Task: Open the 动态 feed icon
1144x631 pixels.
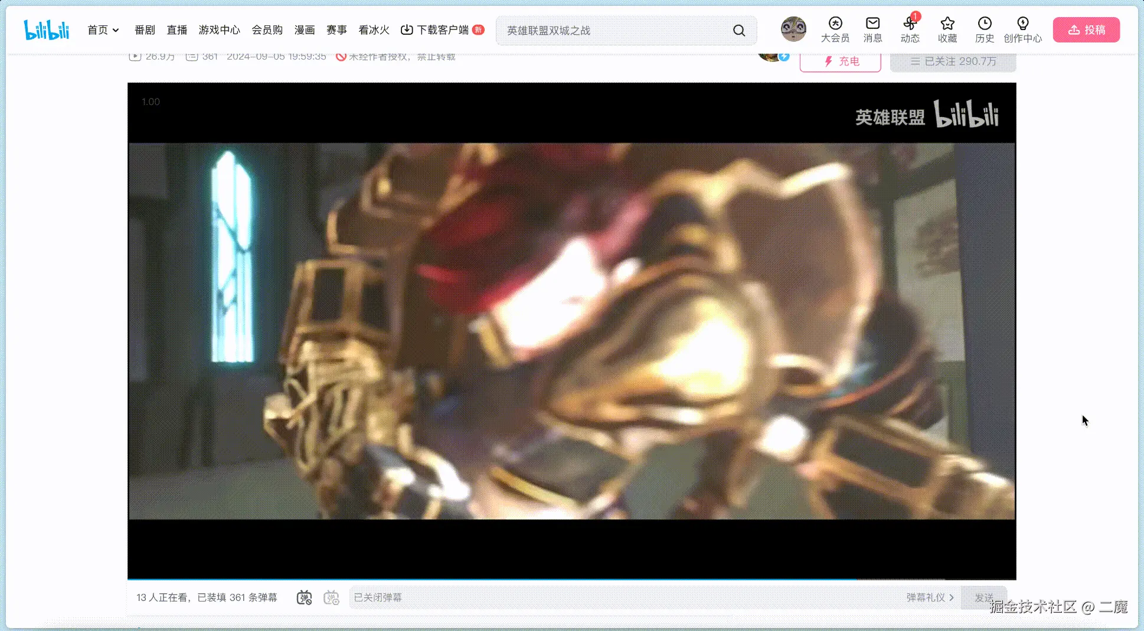Action: (x=910, y=29)
